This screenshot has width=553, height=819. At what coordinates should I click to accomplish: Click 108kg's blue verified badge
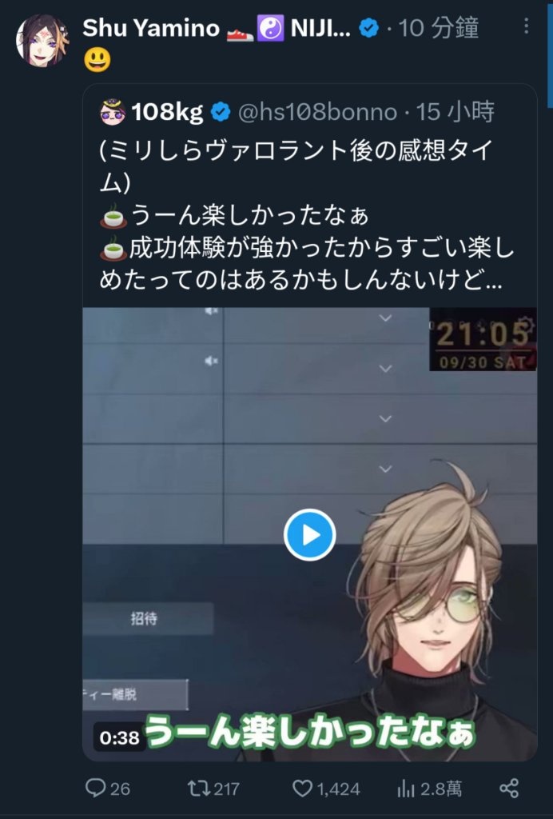221,112
